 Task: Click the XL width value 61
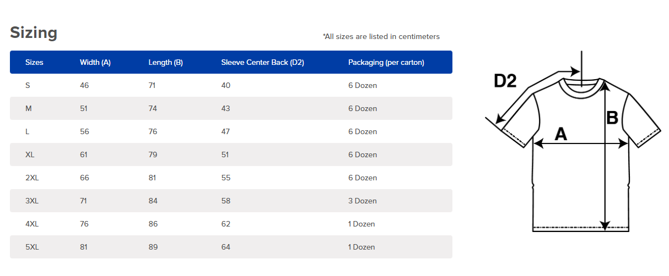point(84,154)
